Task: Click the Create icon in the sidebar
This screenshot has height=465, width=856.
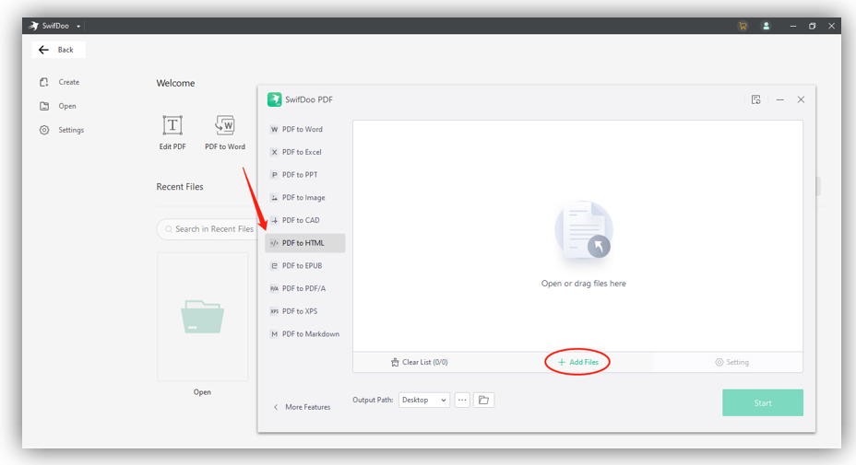Action: click(44, 82)
